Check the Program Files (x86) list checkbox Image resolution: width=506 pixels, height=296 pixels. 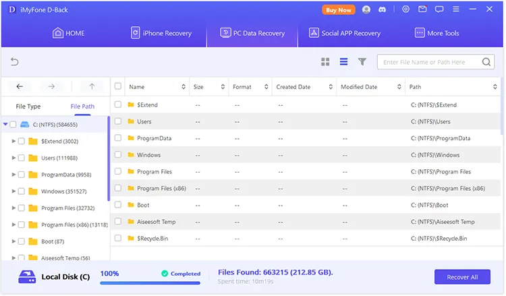coord(118,188)
